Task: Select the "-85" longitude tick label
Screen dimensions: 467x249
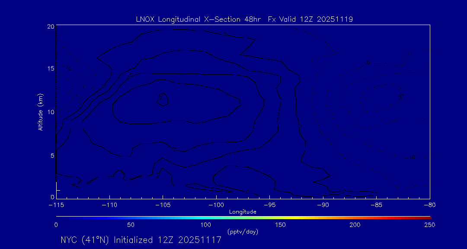Action: 377,205
